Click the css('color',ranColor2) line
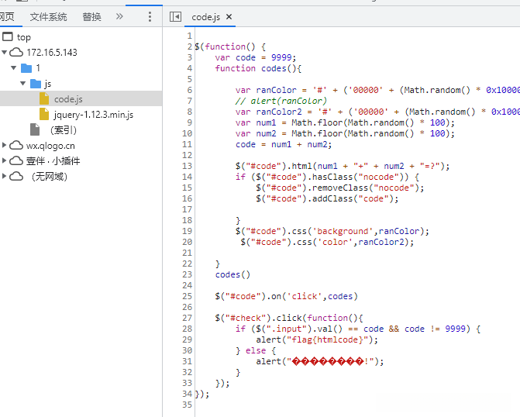The width and height of the screenshot is (520, 417). 327,242
